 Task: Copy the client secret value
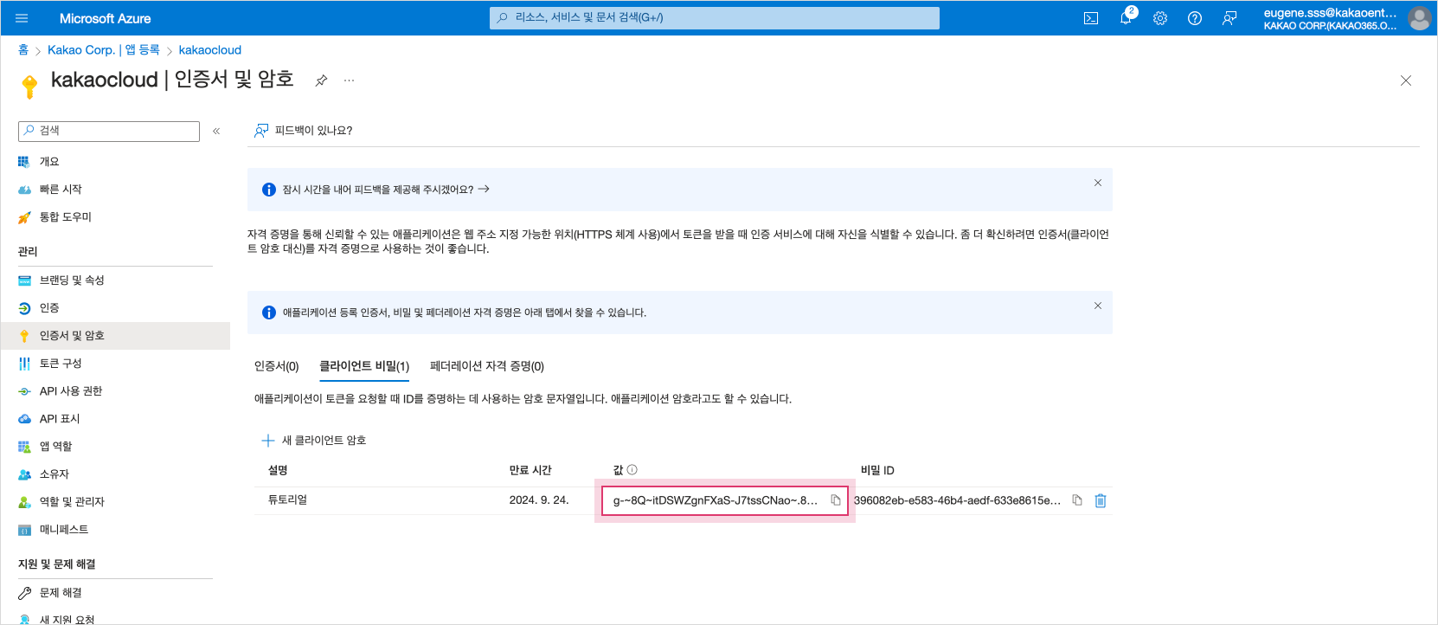coord(836,500)
